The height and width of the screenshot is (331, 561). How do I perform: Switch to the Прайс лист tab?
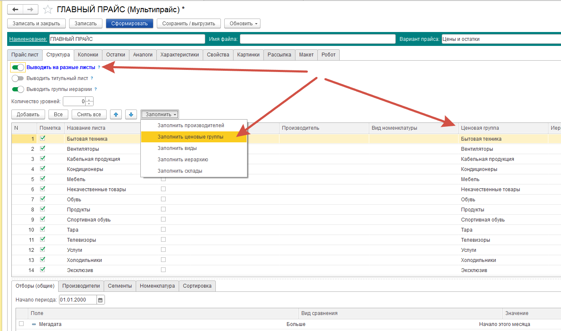point(25,55)
